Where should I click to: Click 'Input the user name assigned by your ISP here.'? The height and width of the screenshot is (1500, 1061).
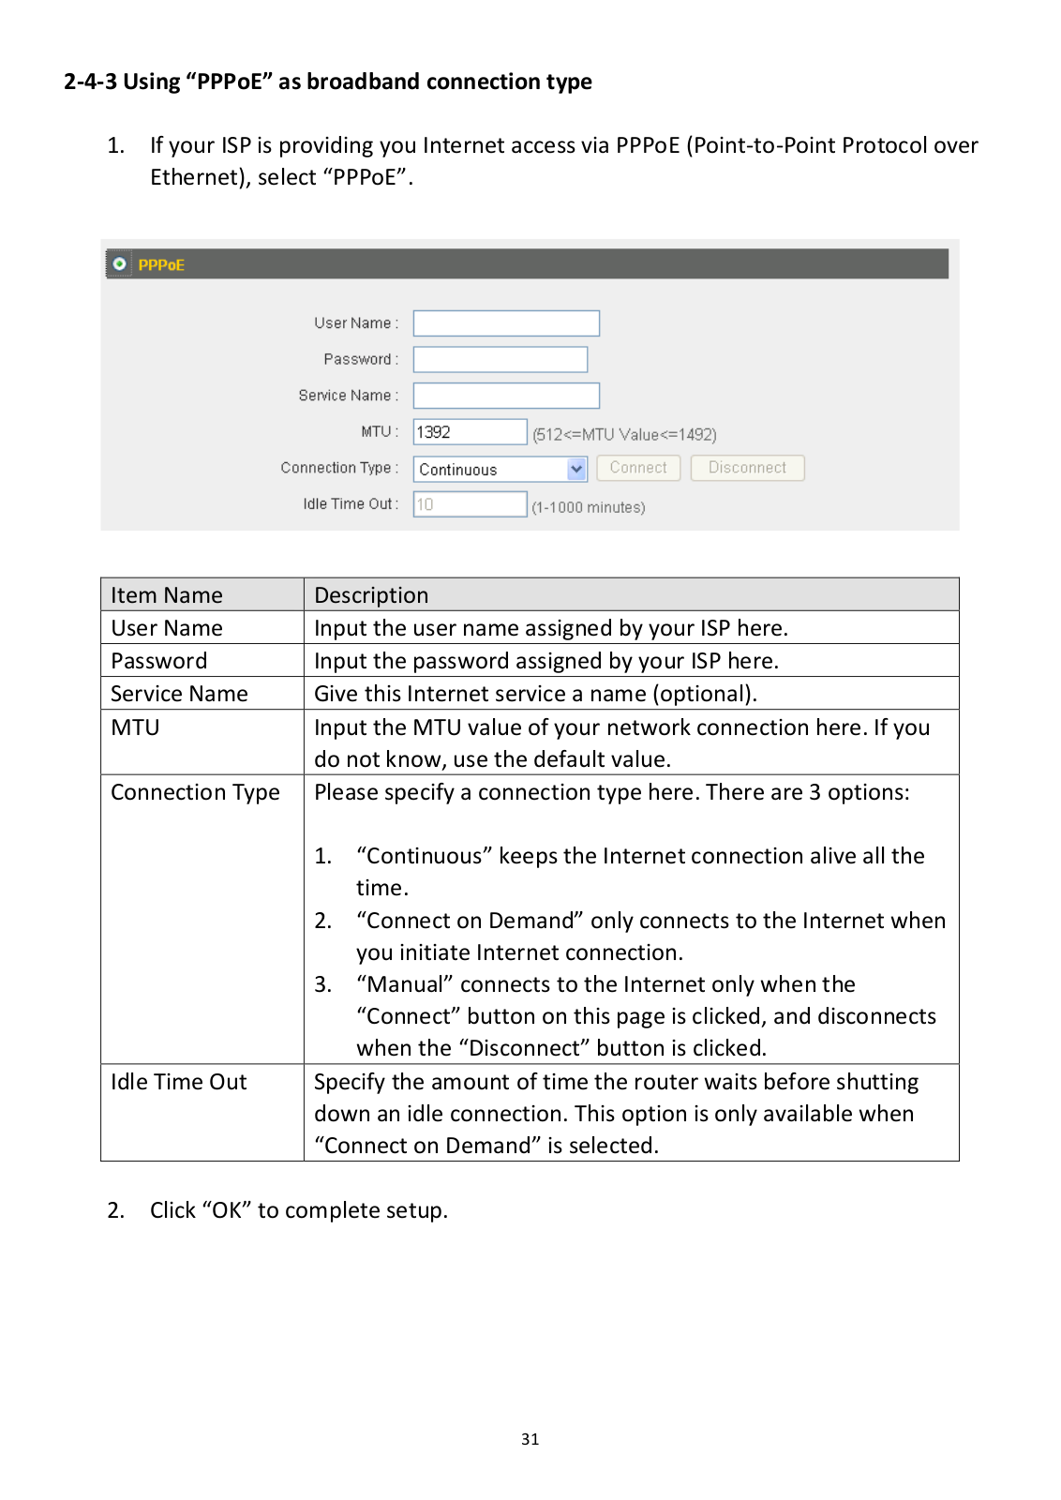pyautogui.click(x=551, y=628)
